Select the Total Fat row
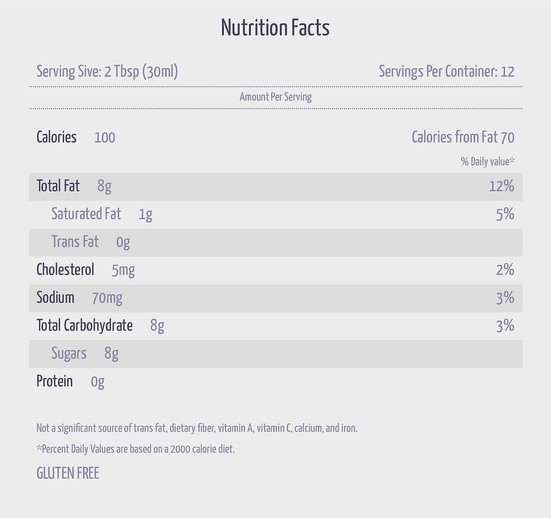 click(275, 187)
